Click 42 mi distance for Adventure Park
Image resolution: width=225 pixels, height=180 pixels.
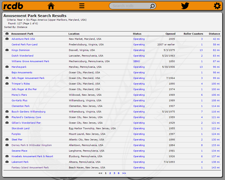pos(216,39)
